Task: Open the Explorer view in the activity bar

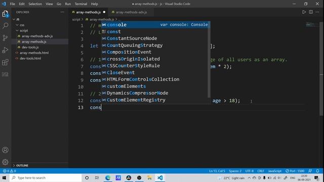Action: pos(5,14)
